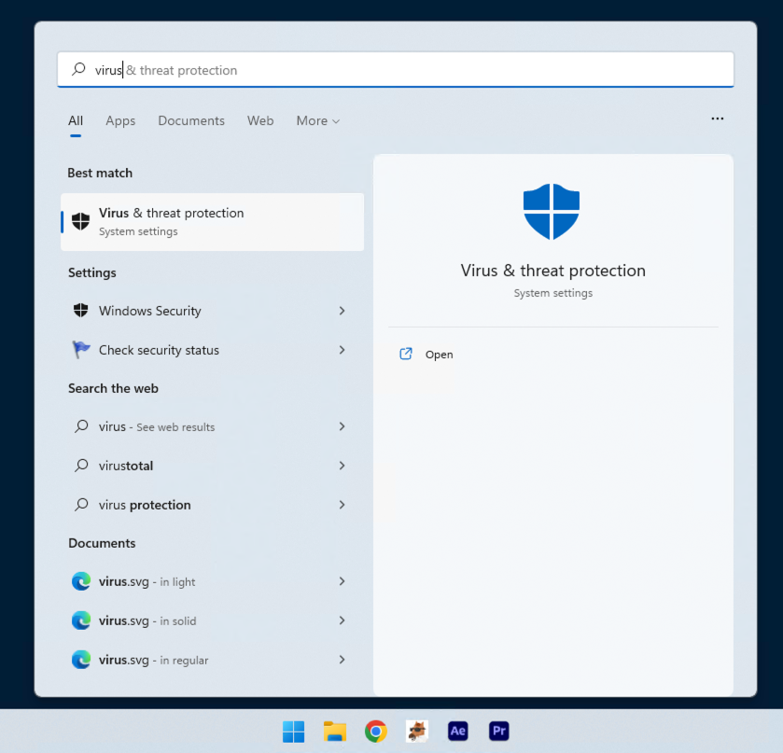Open virus.svg document in regular
This screenshot has height=753, width=783.
click(x=212, y=660)
